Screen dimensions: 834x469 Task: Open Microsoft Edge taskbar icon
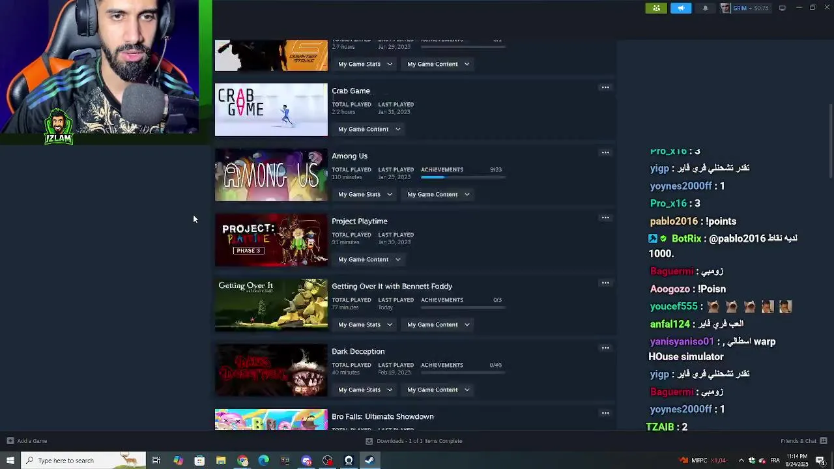tap(263, 461)
